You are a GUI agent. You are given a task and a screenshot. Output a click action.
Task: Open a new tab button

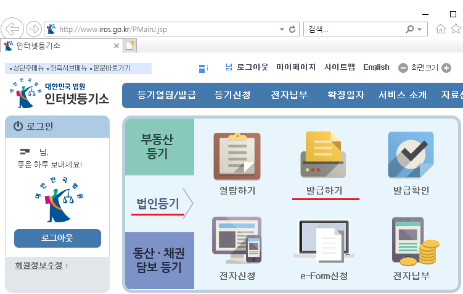click(129, 46)
